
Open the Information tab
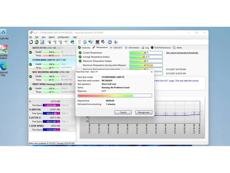132,48
